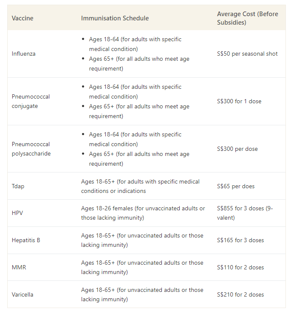Click the S$50 per seasonal shot cost
The height and width of the screenshot is (311, 291).
point(247,54)
